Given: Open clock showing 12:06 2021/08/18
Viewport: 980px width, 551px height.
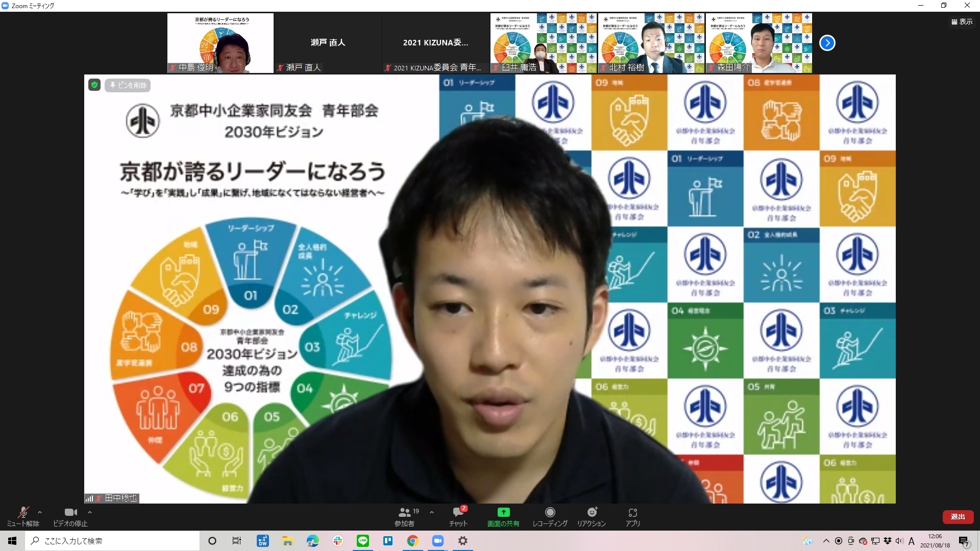Looking at the screenshot, I should tap(935, 541).
